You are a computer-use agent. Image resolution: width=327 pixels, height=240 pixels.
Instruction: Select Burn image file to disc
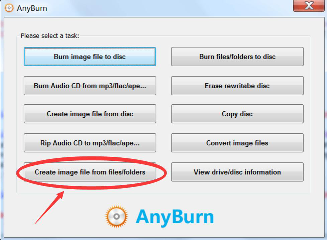pos(90,57)
